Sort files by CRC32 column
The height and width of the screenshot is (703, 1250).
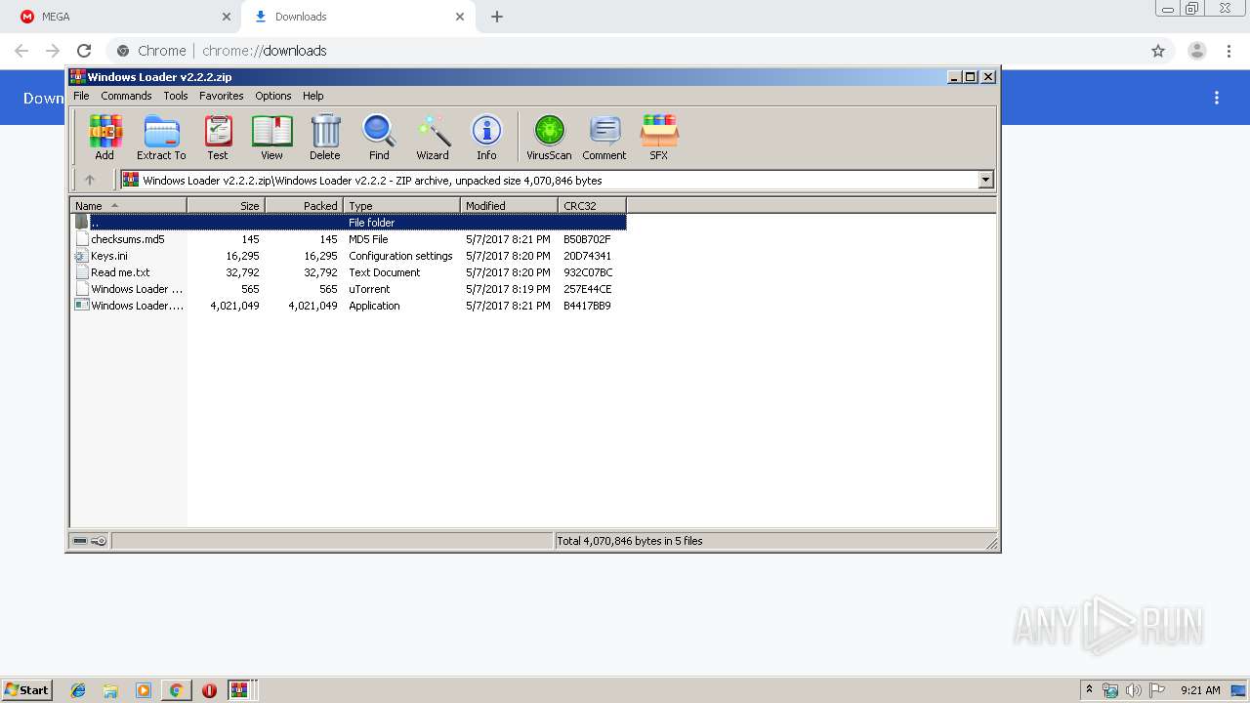coord(592,205)
